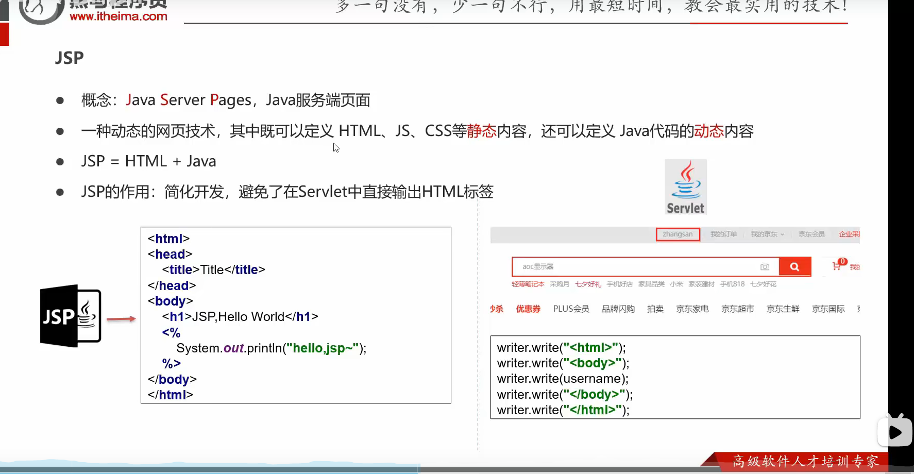The image size is (914, 474).
Task: Open the 京东生鲜 tab
Action: tap(783, 309)
